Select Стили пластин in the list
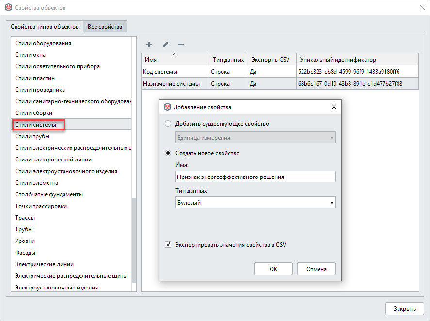The image size is (430, 321). point(71,78)
